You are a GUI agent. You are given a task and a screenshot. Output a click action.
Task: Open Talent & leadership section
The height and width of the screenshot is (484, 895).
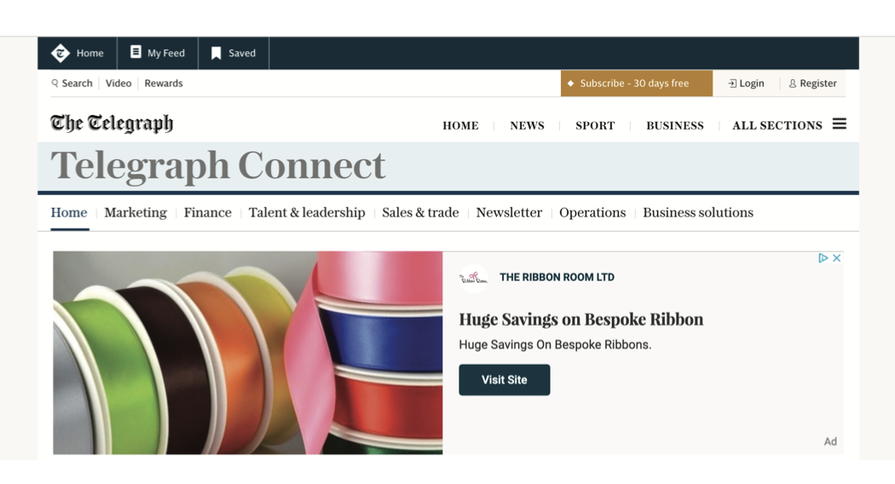tap(307, 212)
